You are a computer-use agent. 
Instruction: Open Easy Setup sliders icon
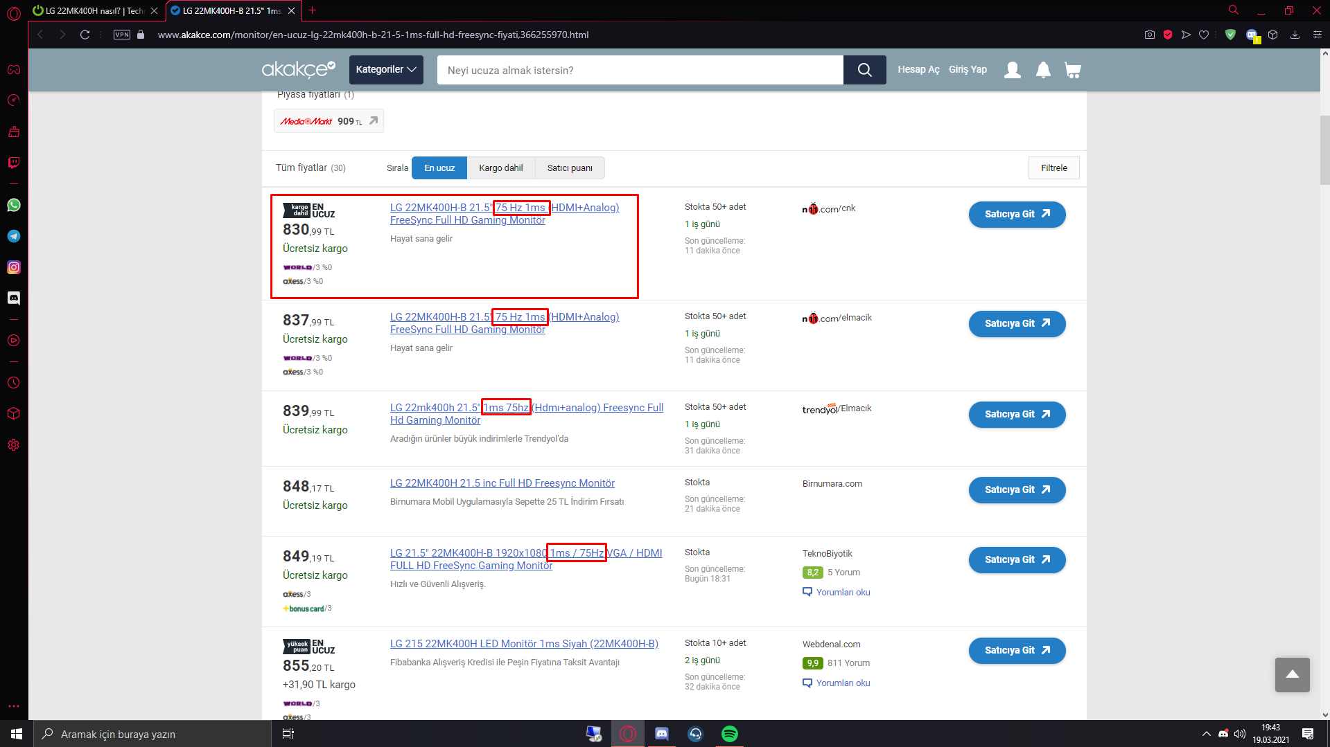[x=1318, y=35]
